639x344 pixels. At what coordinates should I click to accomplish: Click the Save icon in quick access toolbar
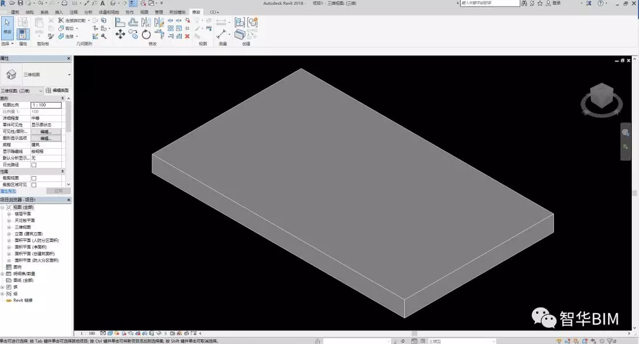point(20,4)
